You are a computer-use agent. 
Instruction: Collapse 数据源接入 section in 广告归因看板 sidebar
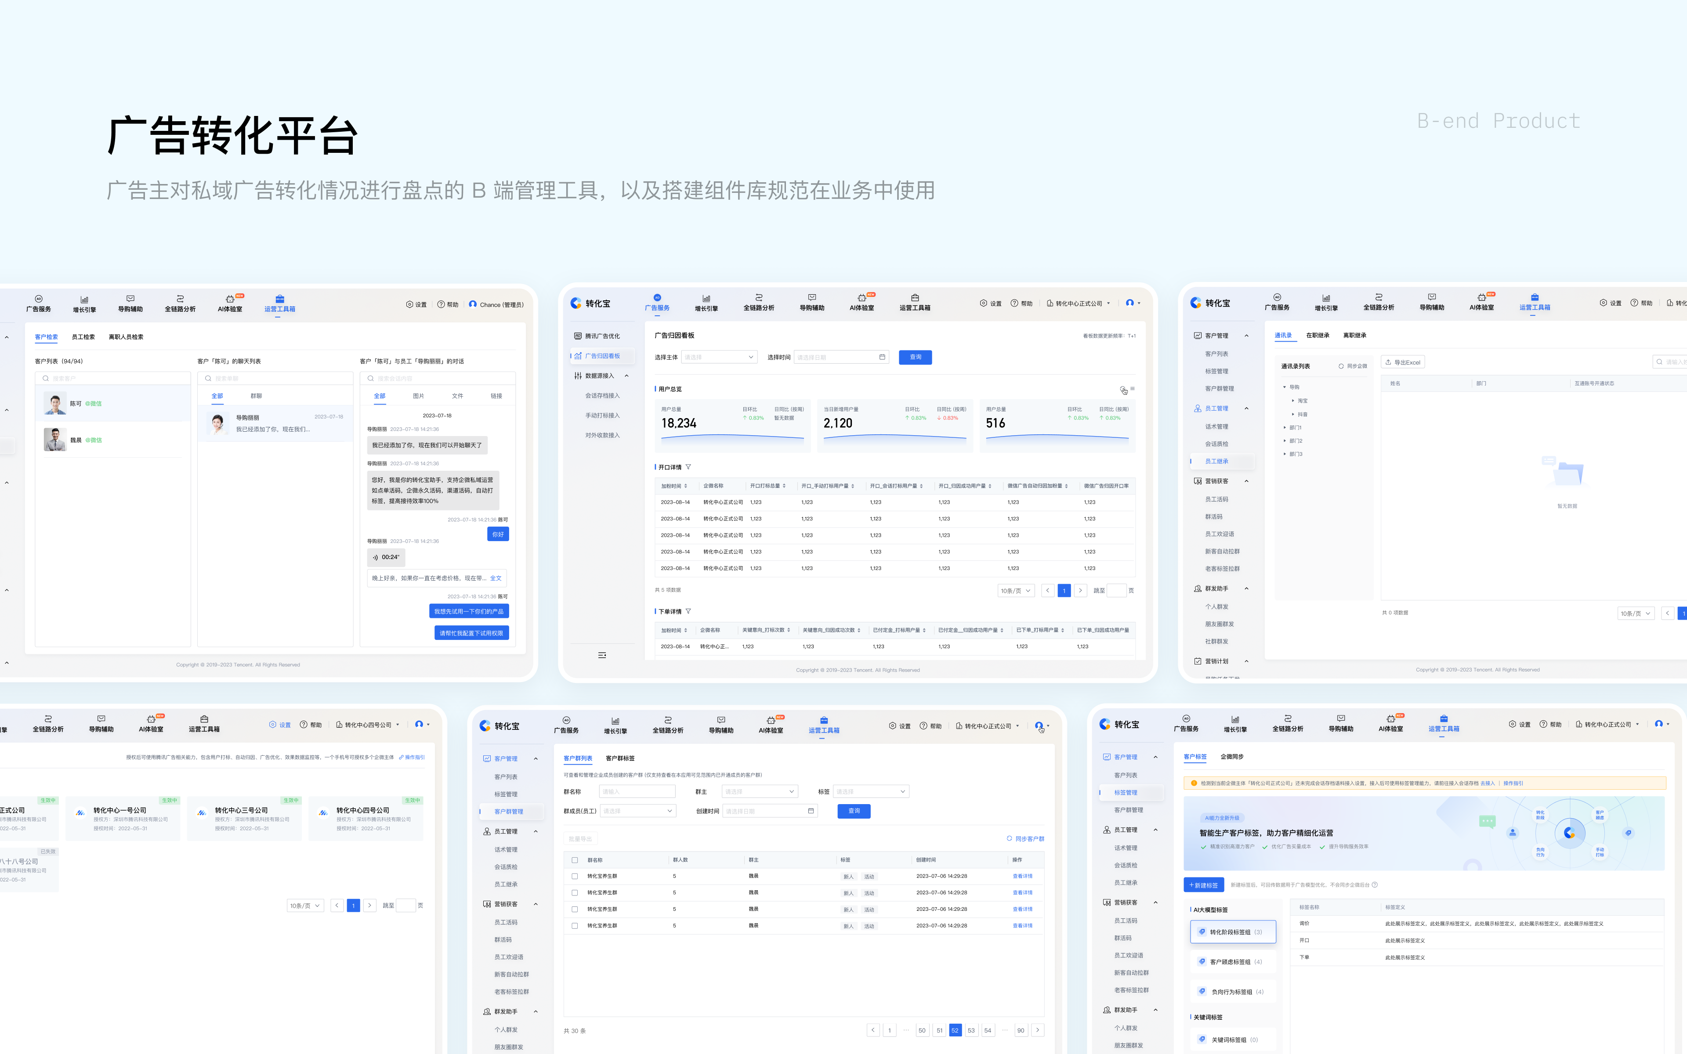[x=626, y=376]
